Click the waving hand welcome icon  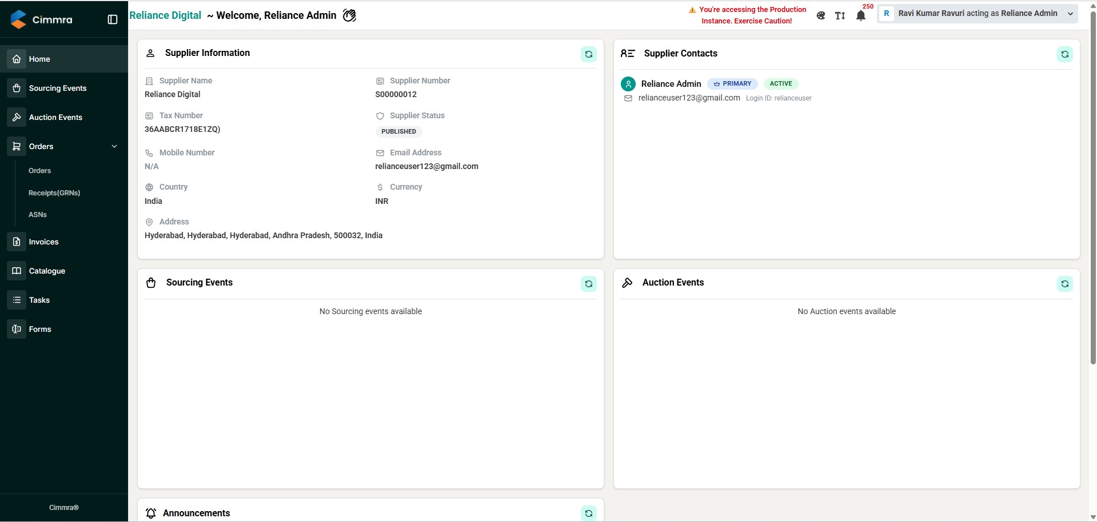coord(349,15)
